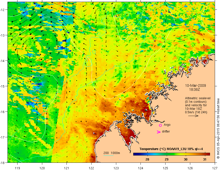Click colorbar tick label '30'
This screenshot has width=220, height=170.
(185, 159)
